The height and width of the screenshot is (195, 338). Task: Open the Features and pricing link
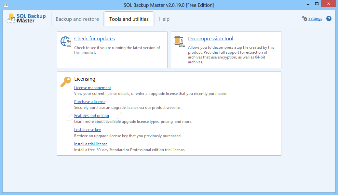click(x=91, y=116)
